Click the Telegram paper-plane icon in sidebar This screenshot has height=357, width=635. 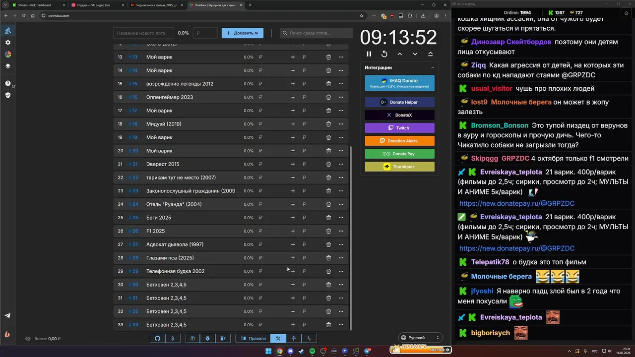click(7, 316)
